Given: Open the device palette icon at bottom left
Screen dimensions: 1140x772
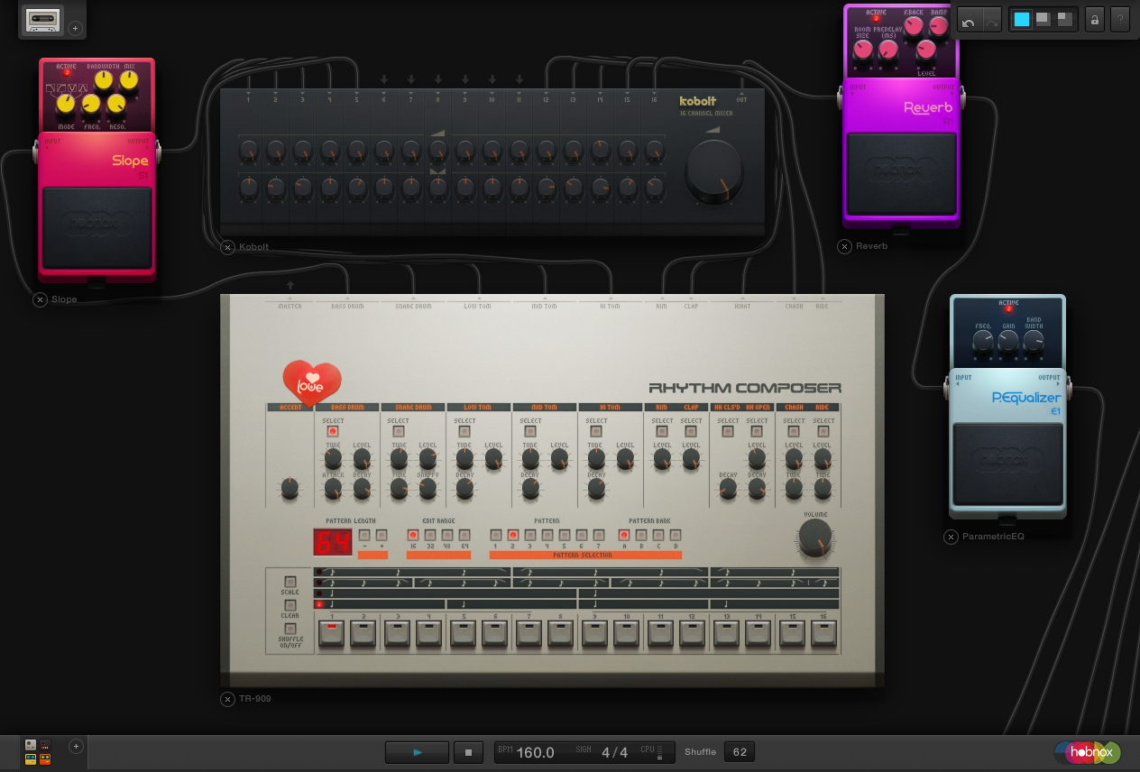Looking at the screenshot, I should [x=38, y=751].
